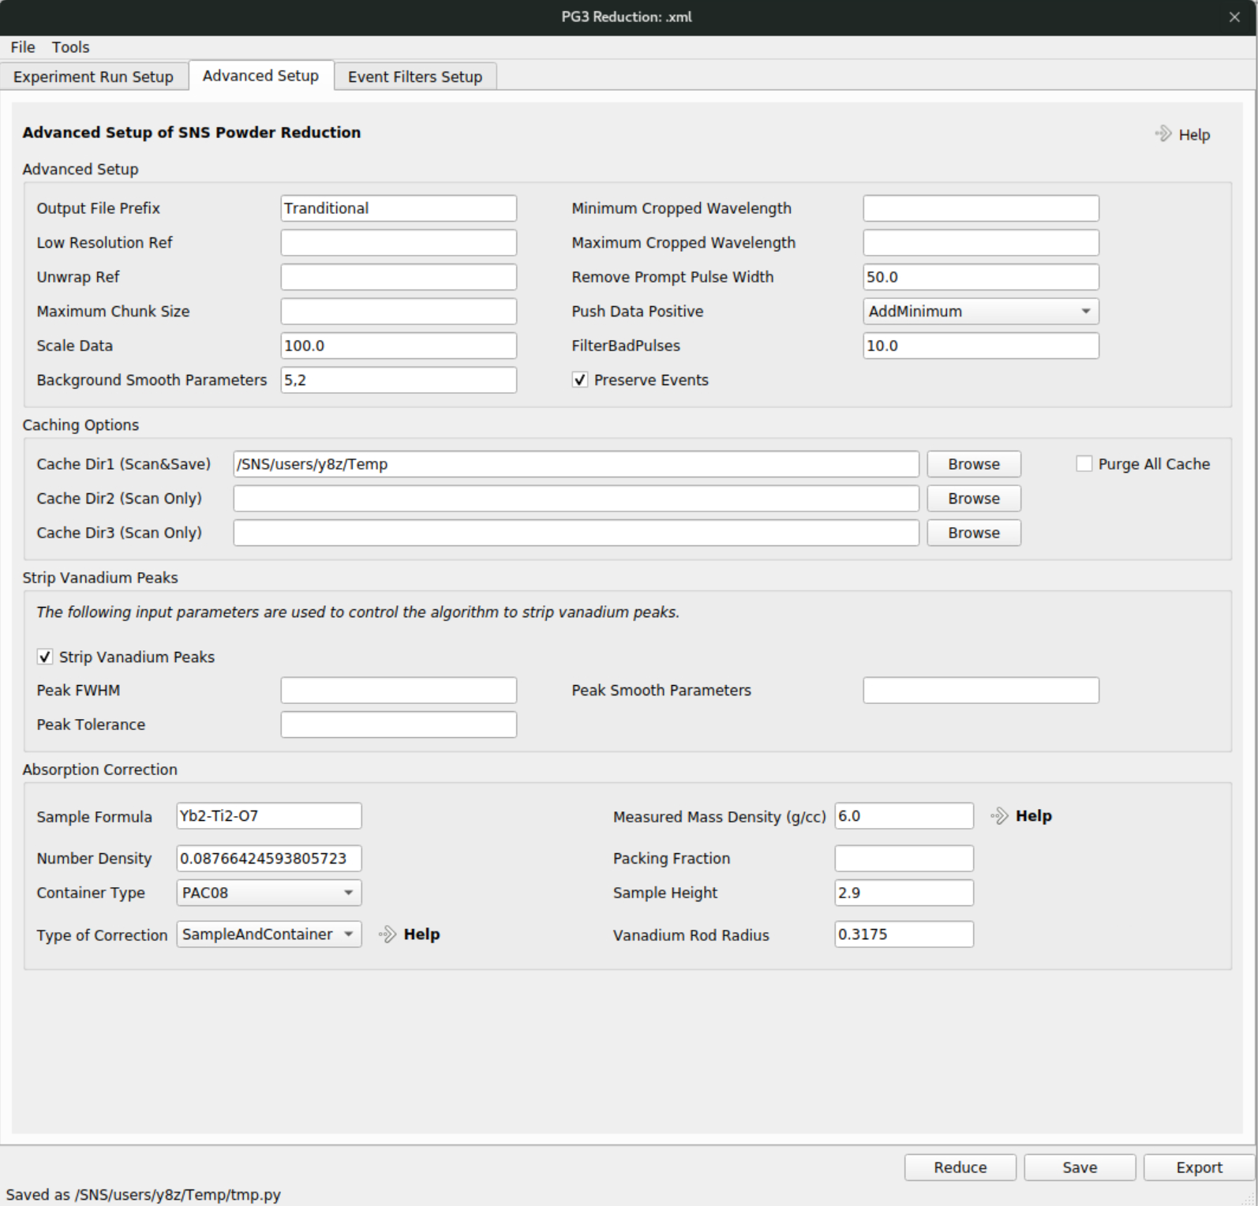Expand the Container Type dropdown
1258x1206 pixels.
point(268,893)
